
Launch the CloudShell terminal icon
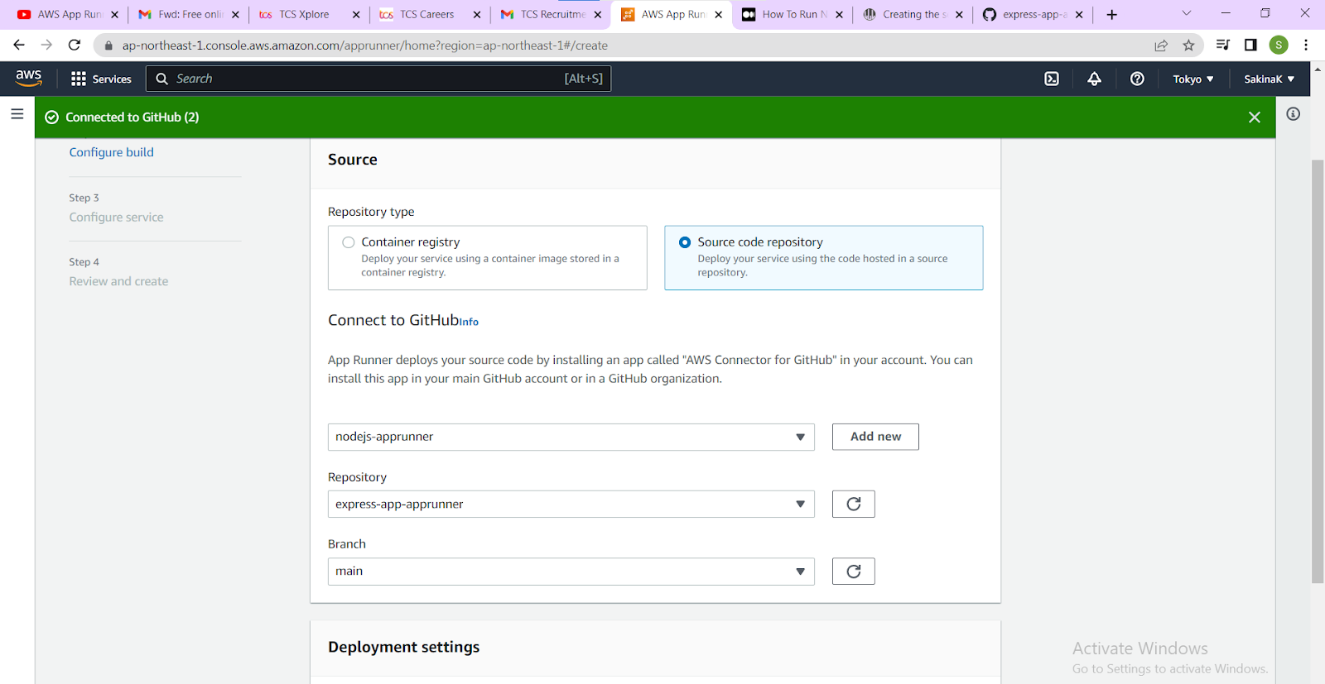click(1052, 79)
